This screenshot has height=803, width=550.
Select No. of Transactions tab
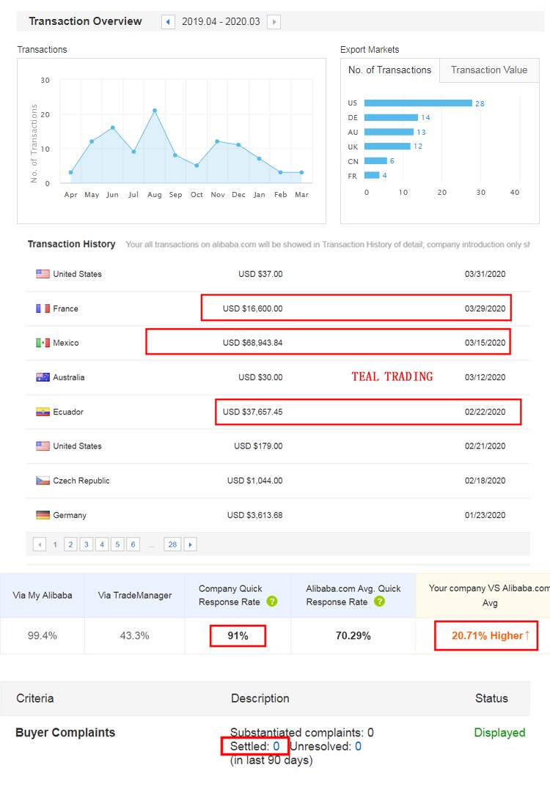389,70
